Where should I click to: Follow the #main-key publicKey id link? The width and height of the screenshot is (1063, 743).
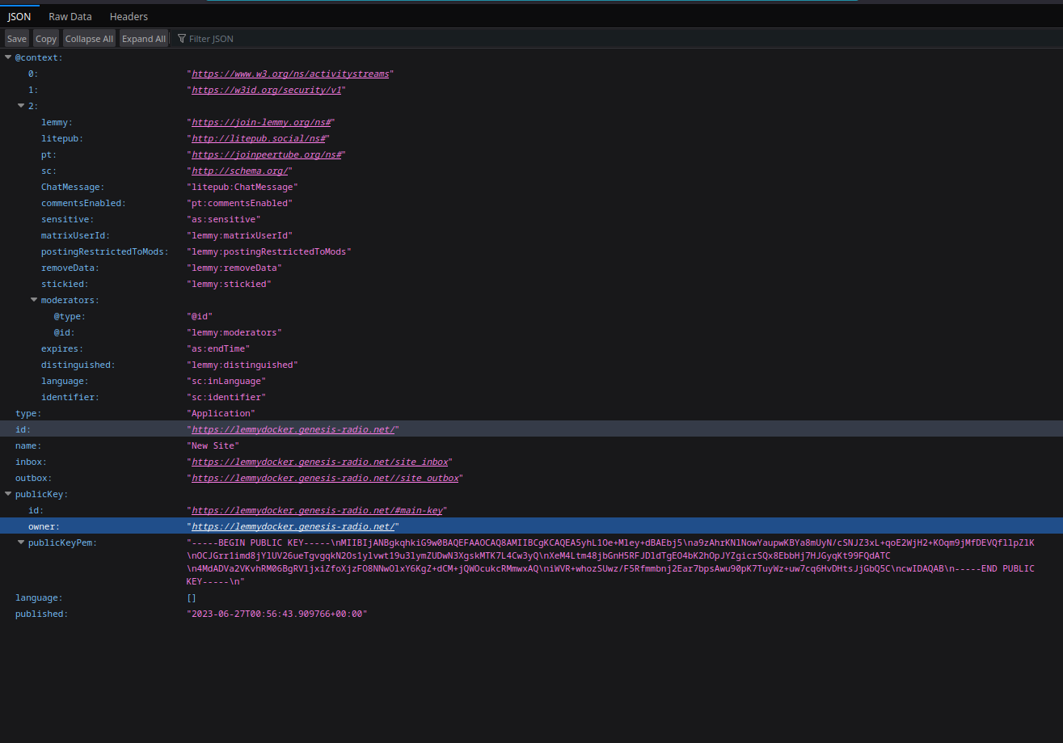click(x=316, y=510)
